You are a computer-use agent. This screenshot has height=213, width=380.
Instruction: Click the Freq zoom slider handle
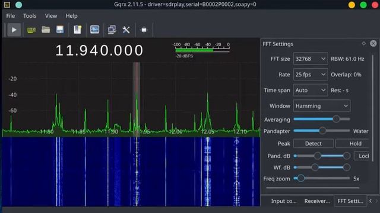pos(301,178)
